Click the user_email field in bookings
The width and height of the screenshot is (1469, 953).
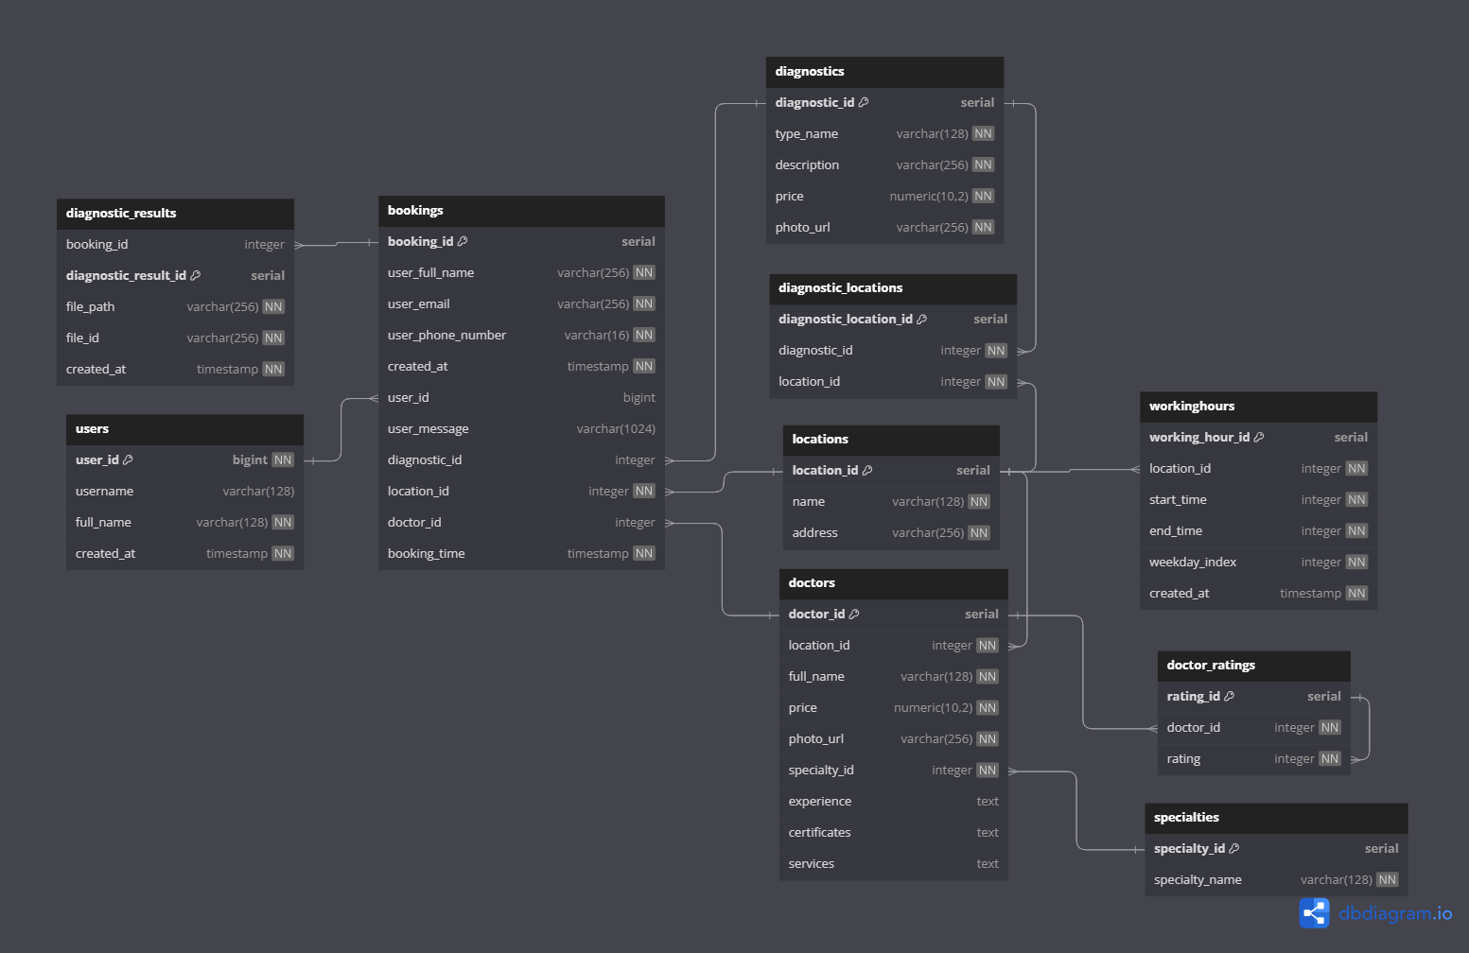click(521, 304)
